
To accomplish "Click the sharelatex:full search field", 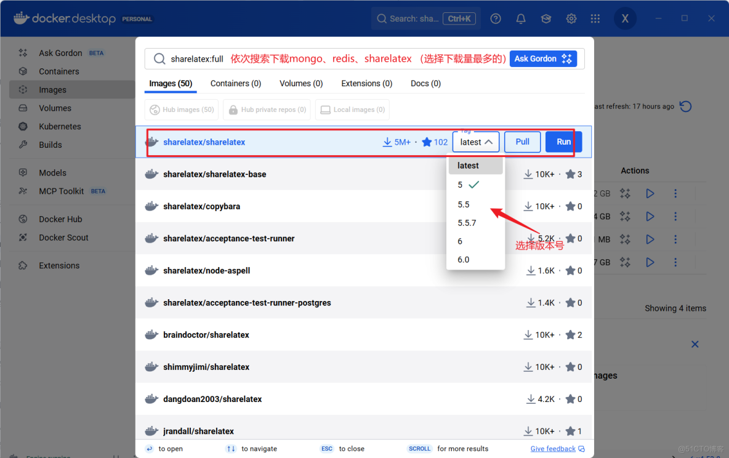I will [203, 58].
